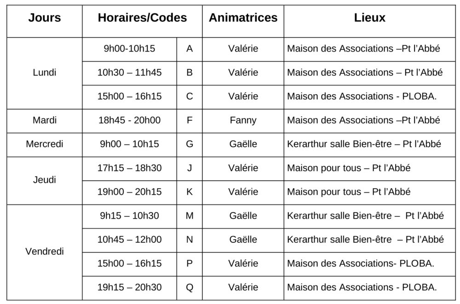This screenshot has height=304, width=460.
Task: Click the Lieux column header
Action: point(369,18)
